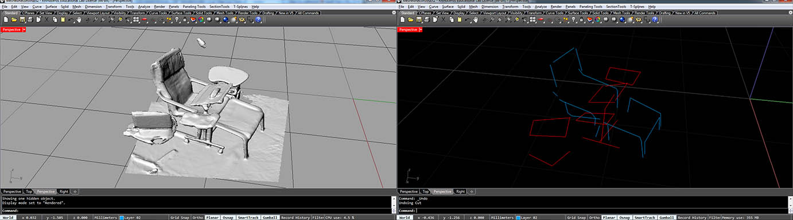Screen dimensions: 793x220
Task: Click lightbulb Hide objects icon in left window
Action: pyautogui.click(x=177, y=19)
